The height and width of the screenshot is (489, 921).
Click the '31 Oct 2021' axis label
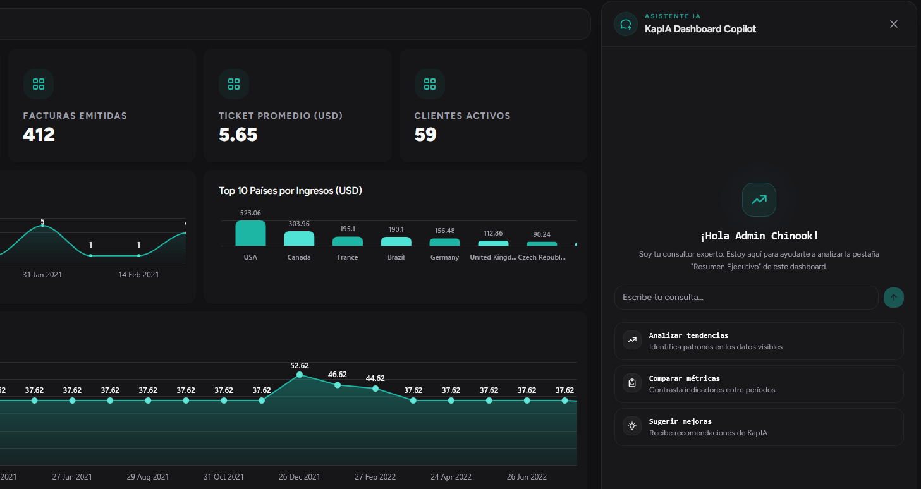click(x=224, y=477)
